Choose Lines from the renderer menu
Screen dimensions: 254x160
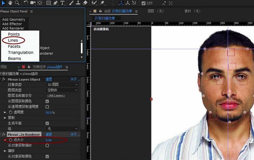click(13, 40)
